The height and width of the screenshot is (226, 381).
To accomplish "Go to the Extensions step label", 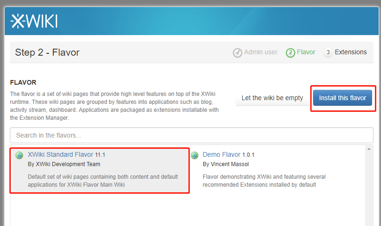I will [351, 52].
